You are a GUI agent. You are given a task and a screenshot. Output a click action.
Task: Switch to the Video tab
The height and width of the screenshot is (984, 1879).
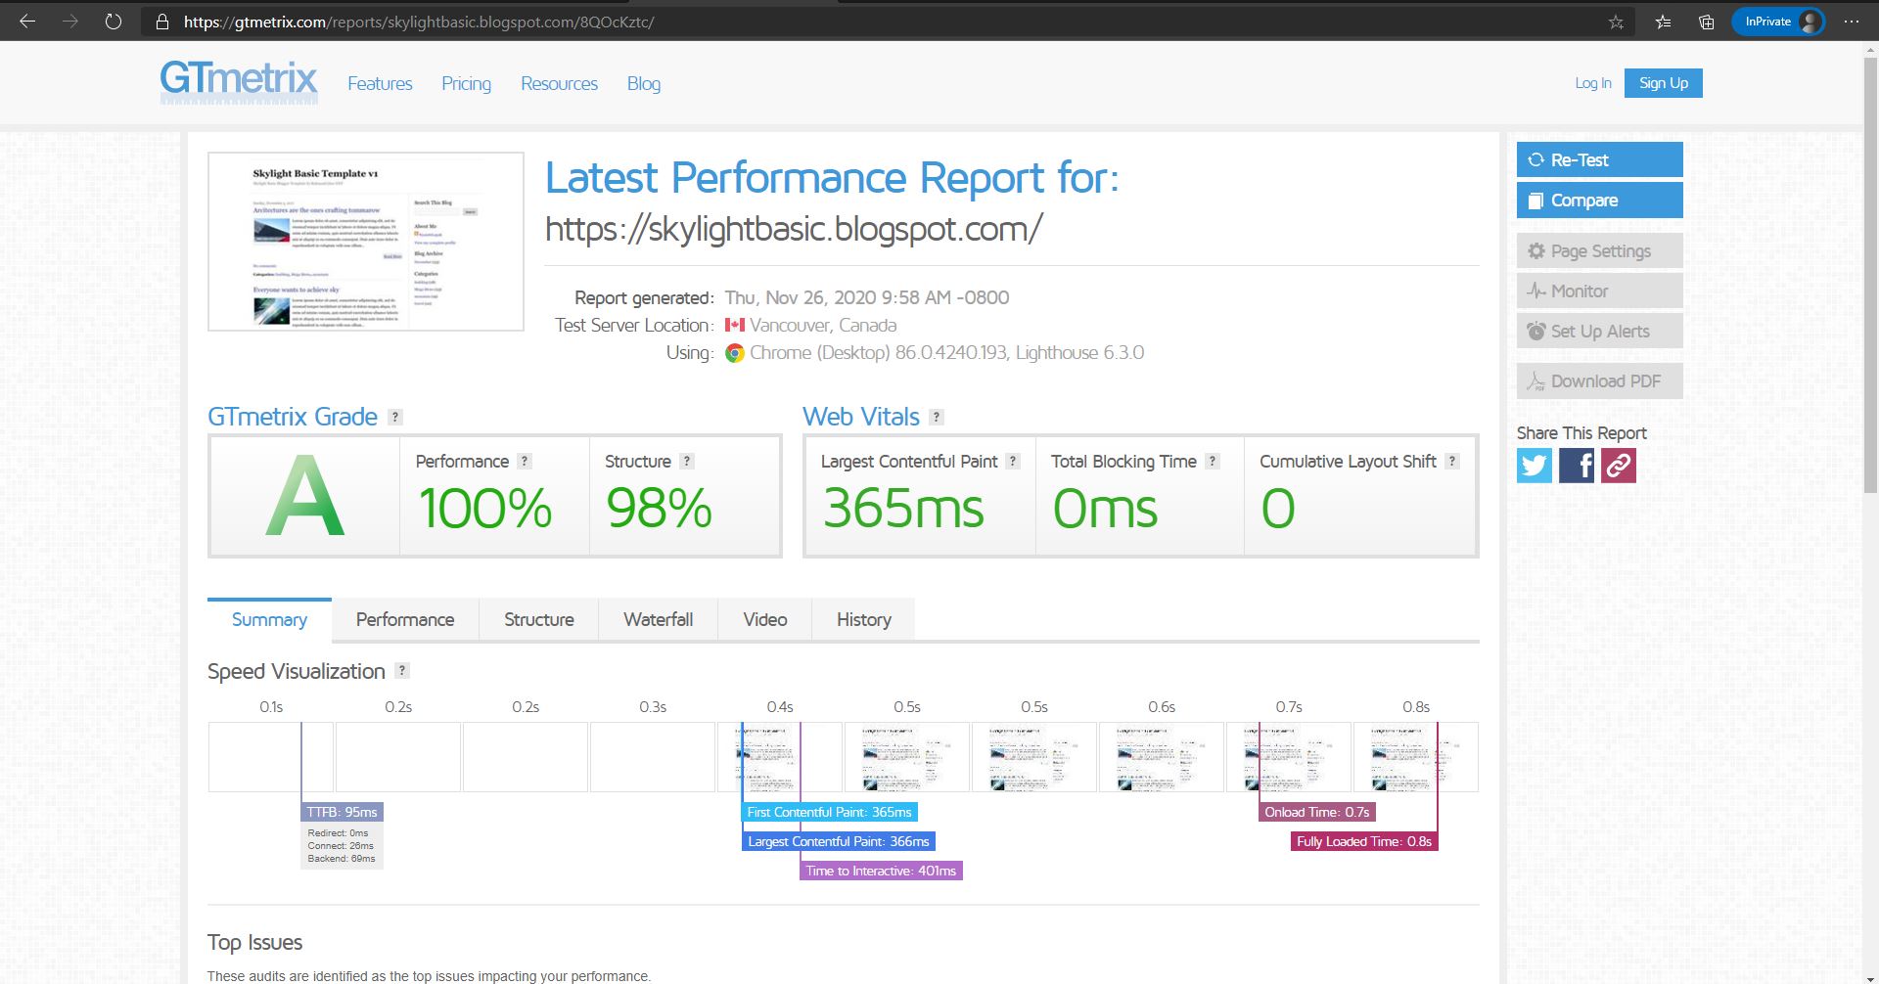click(765, 619)
